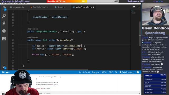Click the minimap preview
Image resolution: width=169 pixels, height=95 pixels.
click(133, 12)
